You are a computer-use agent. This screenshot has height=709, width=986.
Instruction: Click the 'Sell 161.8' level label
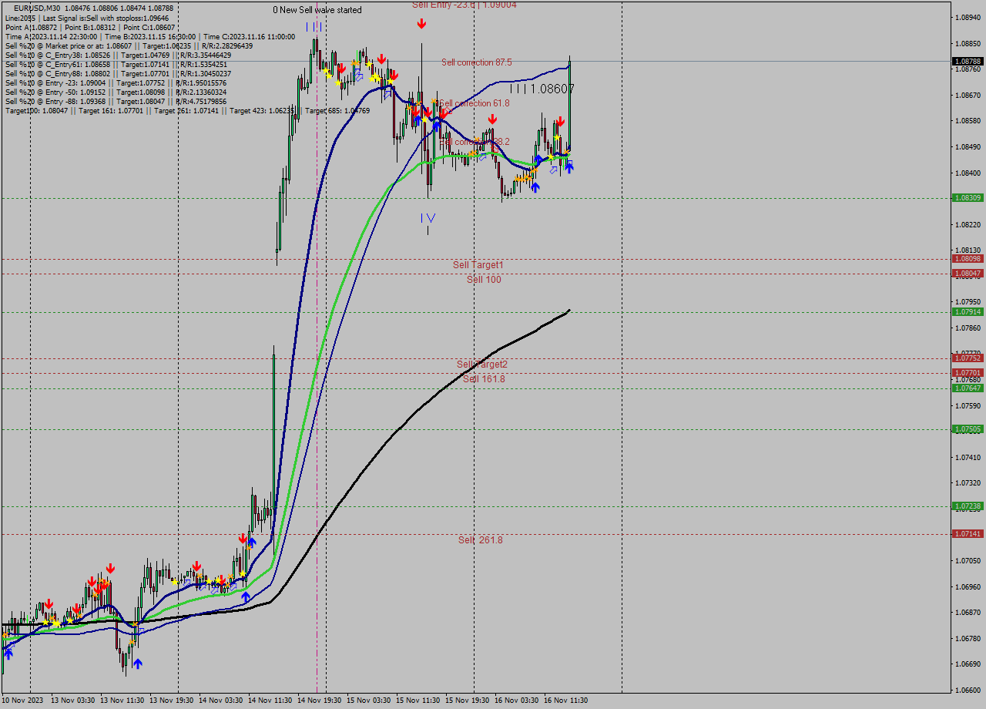pos(484,379)
